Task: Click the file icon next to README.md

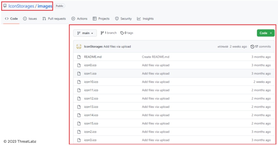Action: [x=79, y=57]
